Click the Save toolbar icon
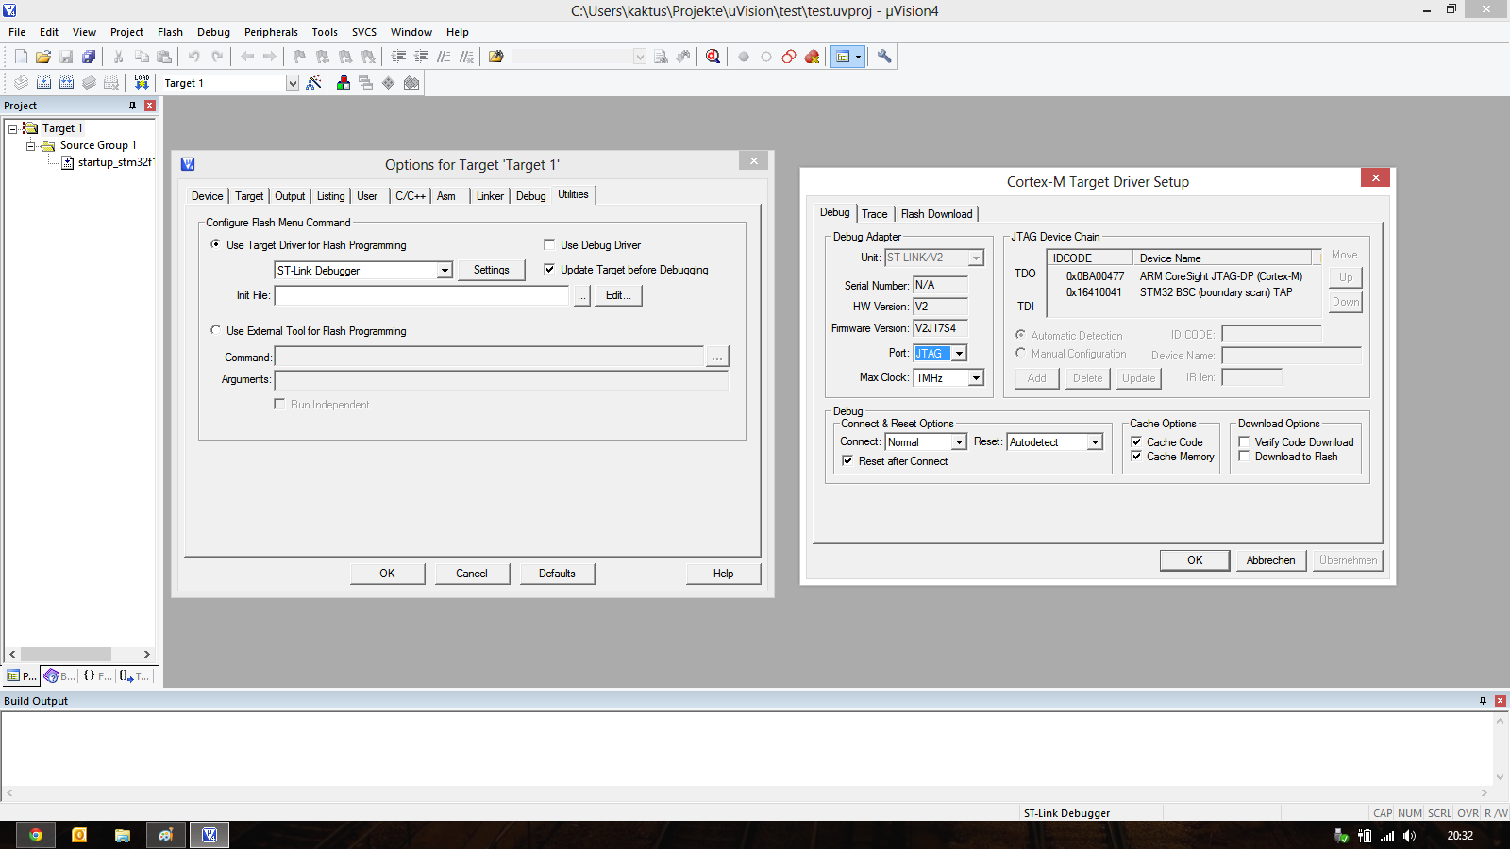Image resolution: width=1510 pixels, height=849 pixels. coord(66,57)
